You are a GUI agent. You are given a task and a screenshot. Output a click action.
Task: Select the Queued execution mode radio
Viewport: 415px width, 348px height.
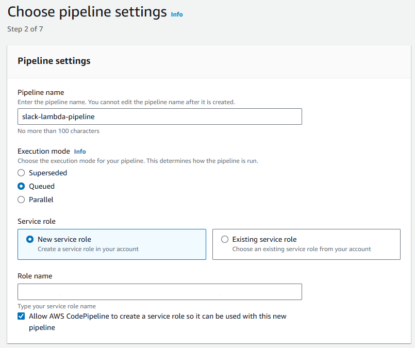[x=21, y=187]
